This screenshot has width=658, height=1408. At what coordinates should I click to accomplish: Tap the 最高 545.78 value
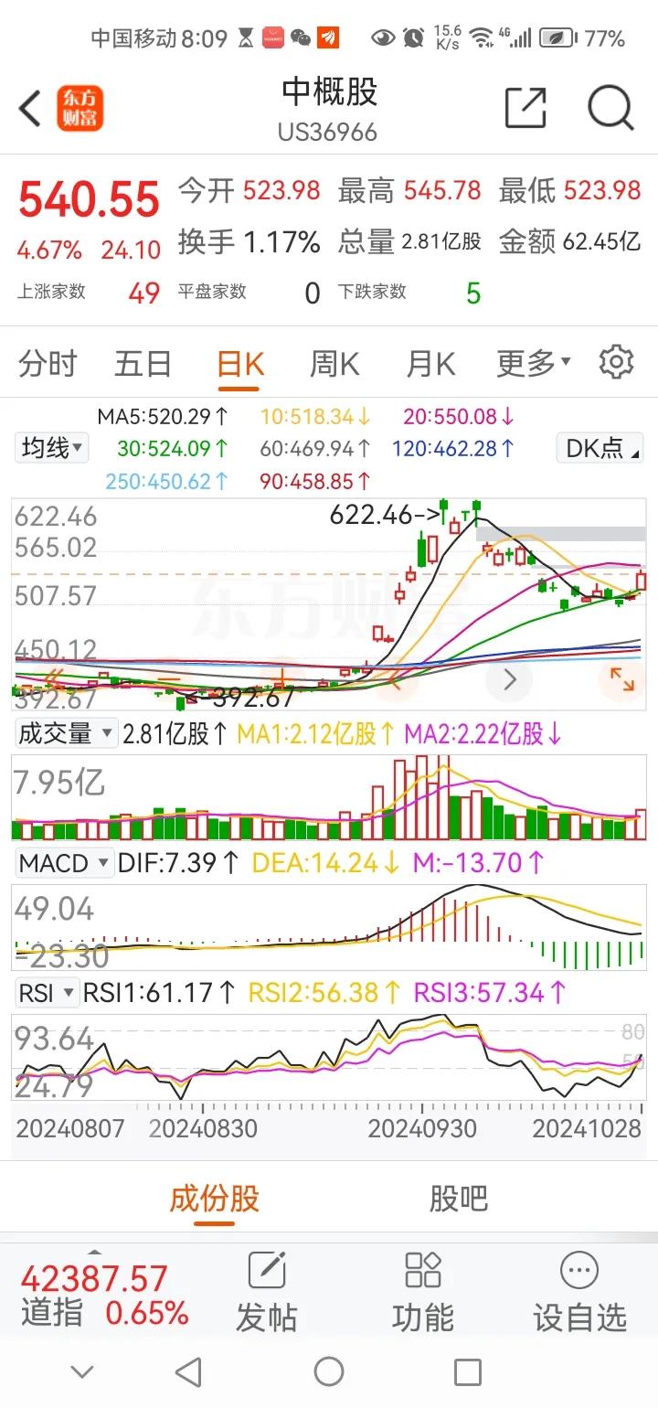coord(441,190)
